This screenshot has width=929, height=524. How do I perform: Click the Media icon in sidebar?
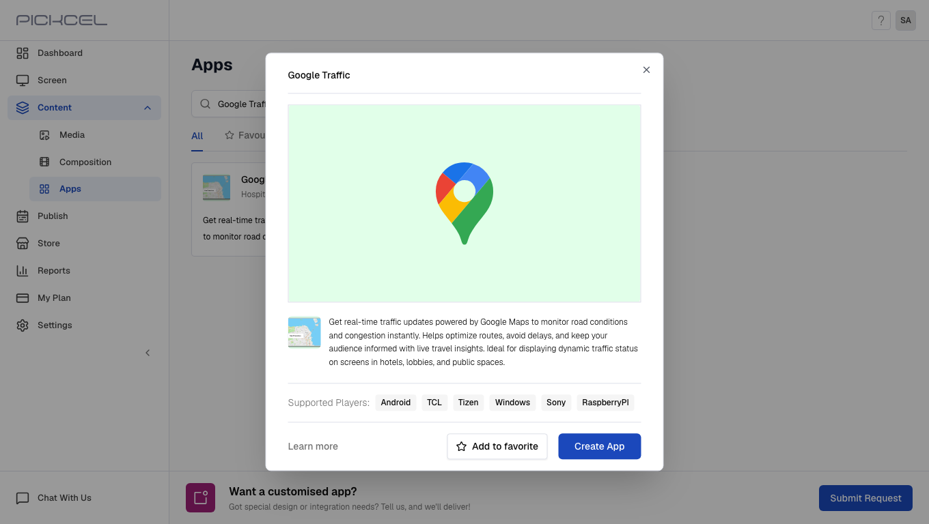[x=44, y=135]
